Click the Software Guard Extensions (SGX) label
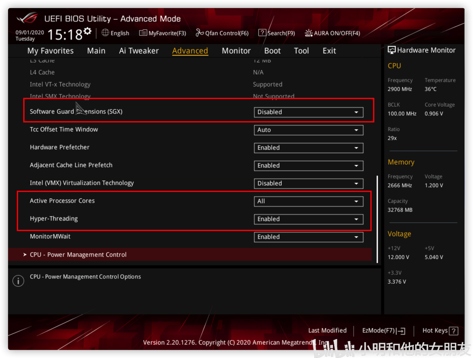 pos(76,111)
